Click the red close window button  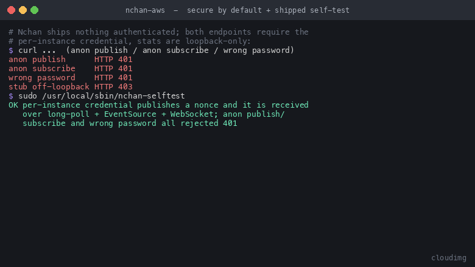pos(11,10)
